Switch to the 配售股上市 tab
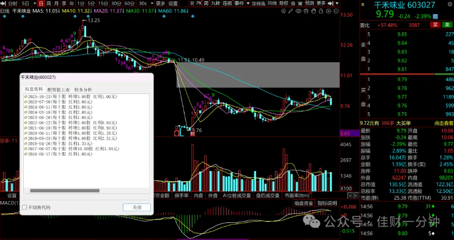 (59, 90)
